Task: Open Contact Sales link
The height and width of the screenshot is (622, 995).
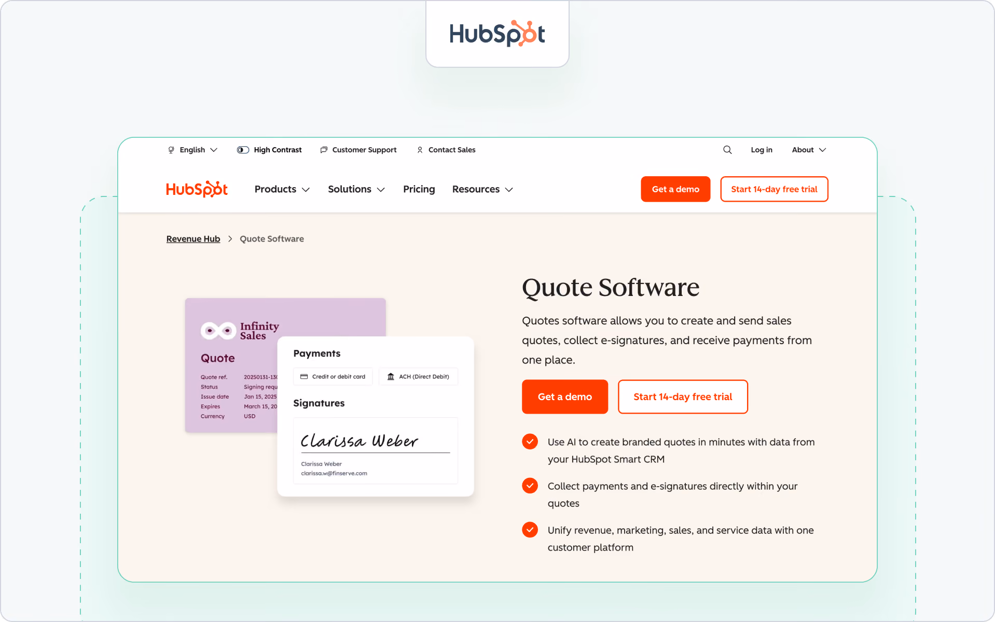Action: coord(452,150)
